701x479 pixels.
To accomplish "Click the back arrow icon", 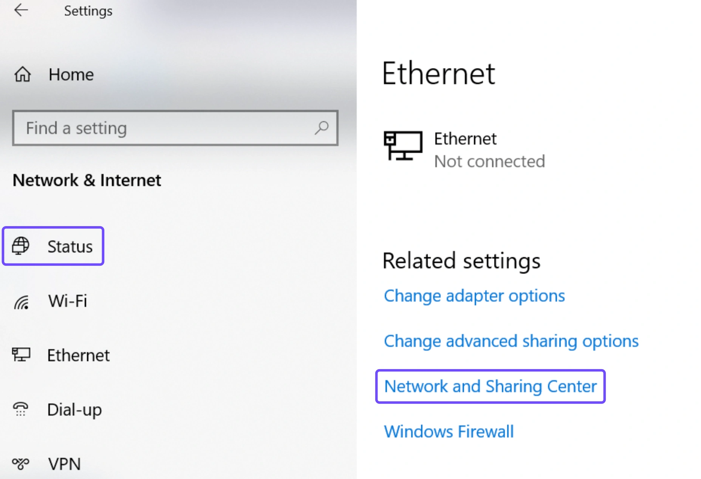I will click(21, 10).
